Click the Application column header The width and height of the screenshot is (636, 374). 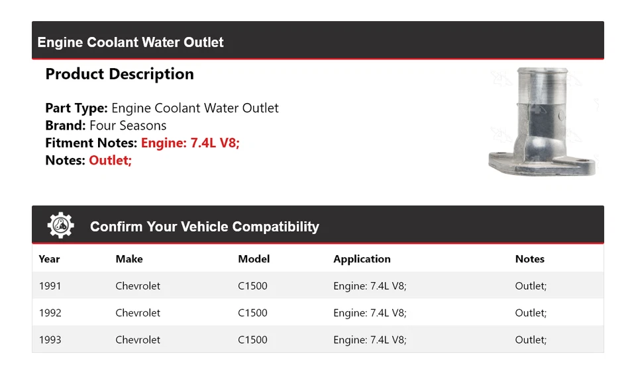[362, 259]
